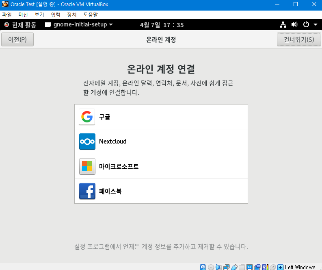Click the Nextcloud account label

pos(112,142)
